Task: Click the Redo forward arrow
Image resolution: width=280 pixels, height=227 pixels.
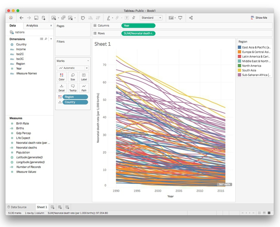Action: pyautogui.click(x=29, y=18)
